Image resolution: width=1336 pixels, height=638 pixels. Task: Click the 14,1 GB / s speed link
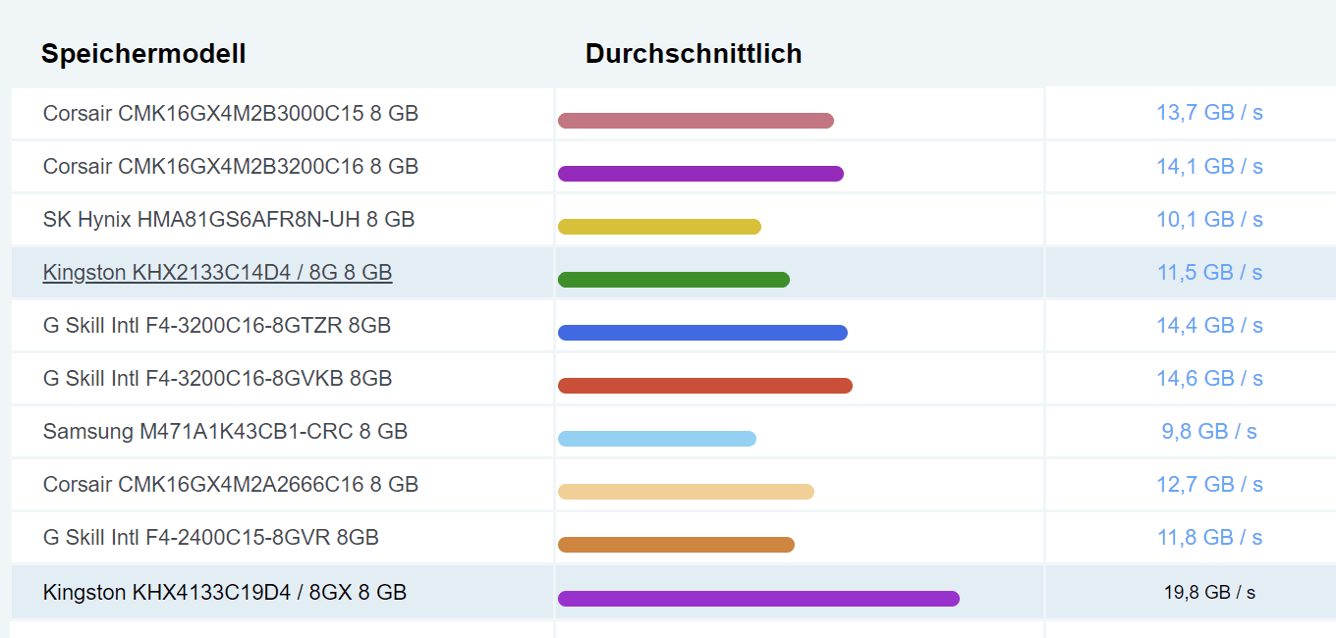[1209, 166]
